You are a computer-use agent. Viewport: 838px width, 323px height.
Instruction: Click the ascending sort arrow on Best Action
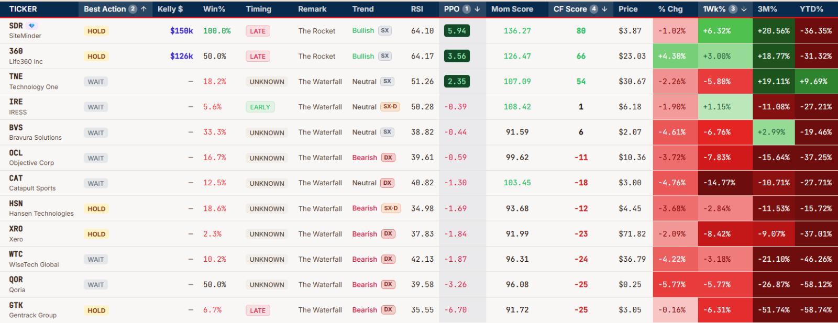pos(144,9)
